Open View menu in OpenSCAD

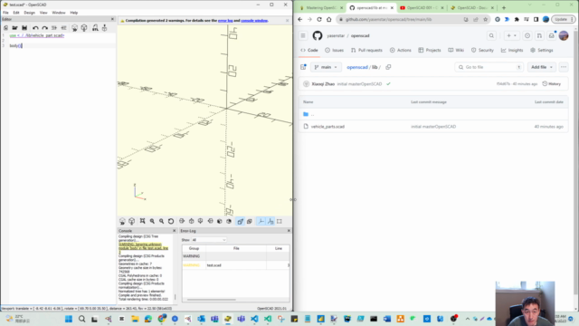tap(43, 13)
